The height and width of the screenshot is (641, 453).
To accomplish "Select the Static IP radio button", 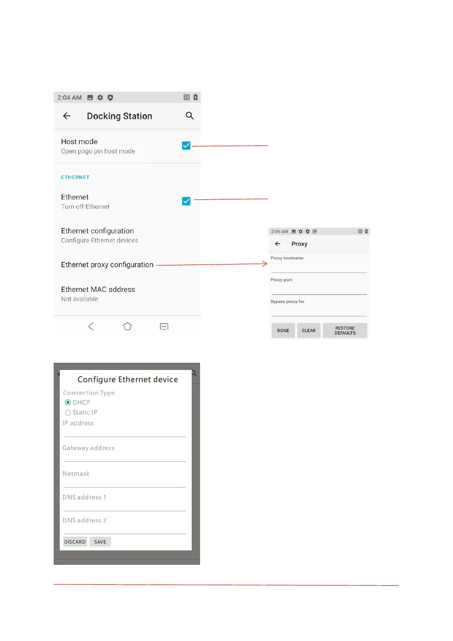I will tap(68, 413).
